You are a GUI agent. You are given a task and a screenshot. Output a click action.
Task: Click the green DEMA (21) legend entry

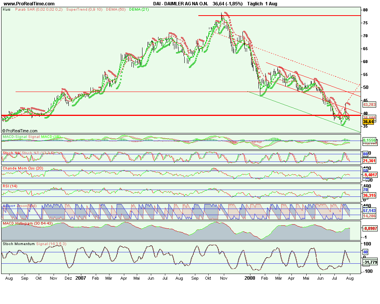point(139,9)
